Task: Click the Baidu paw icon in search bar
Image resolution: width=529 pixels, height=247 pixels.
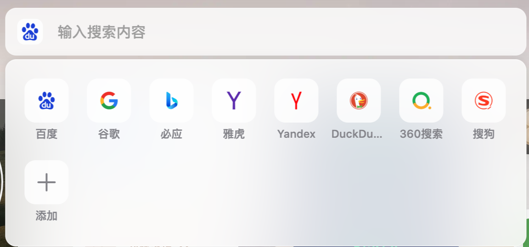Action: click(30, 32)
